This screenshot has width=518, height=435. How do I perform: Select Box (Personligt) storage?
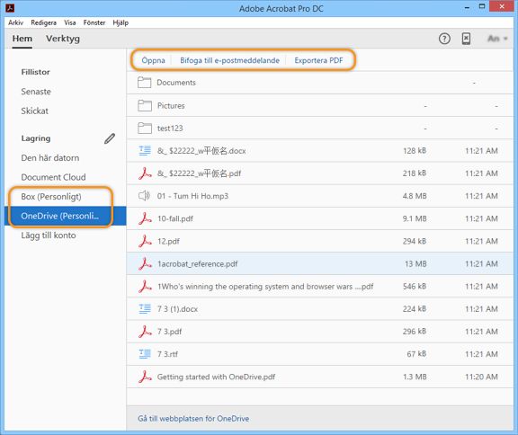click(x=51, y=197)
